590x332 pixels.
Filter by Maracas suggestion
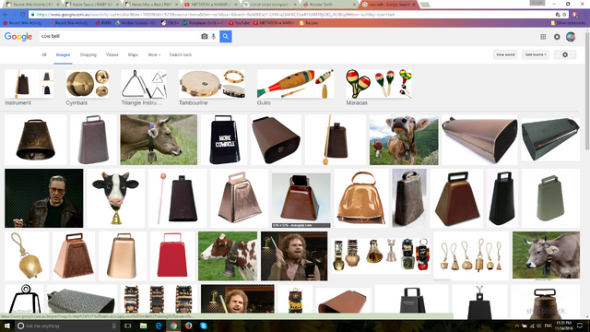coord(379,88)
